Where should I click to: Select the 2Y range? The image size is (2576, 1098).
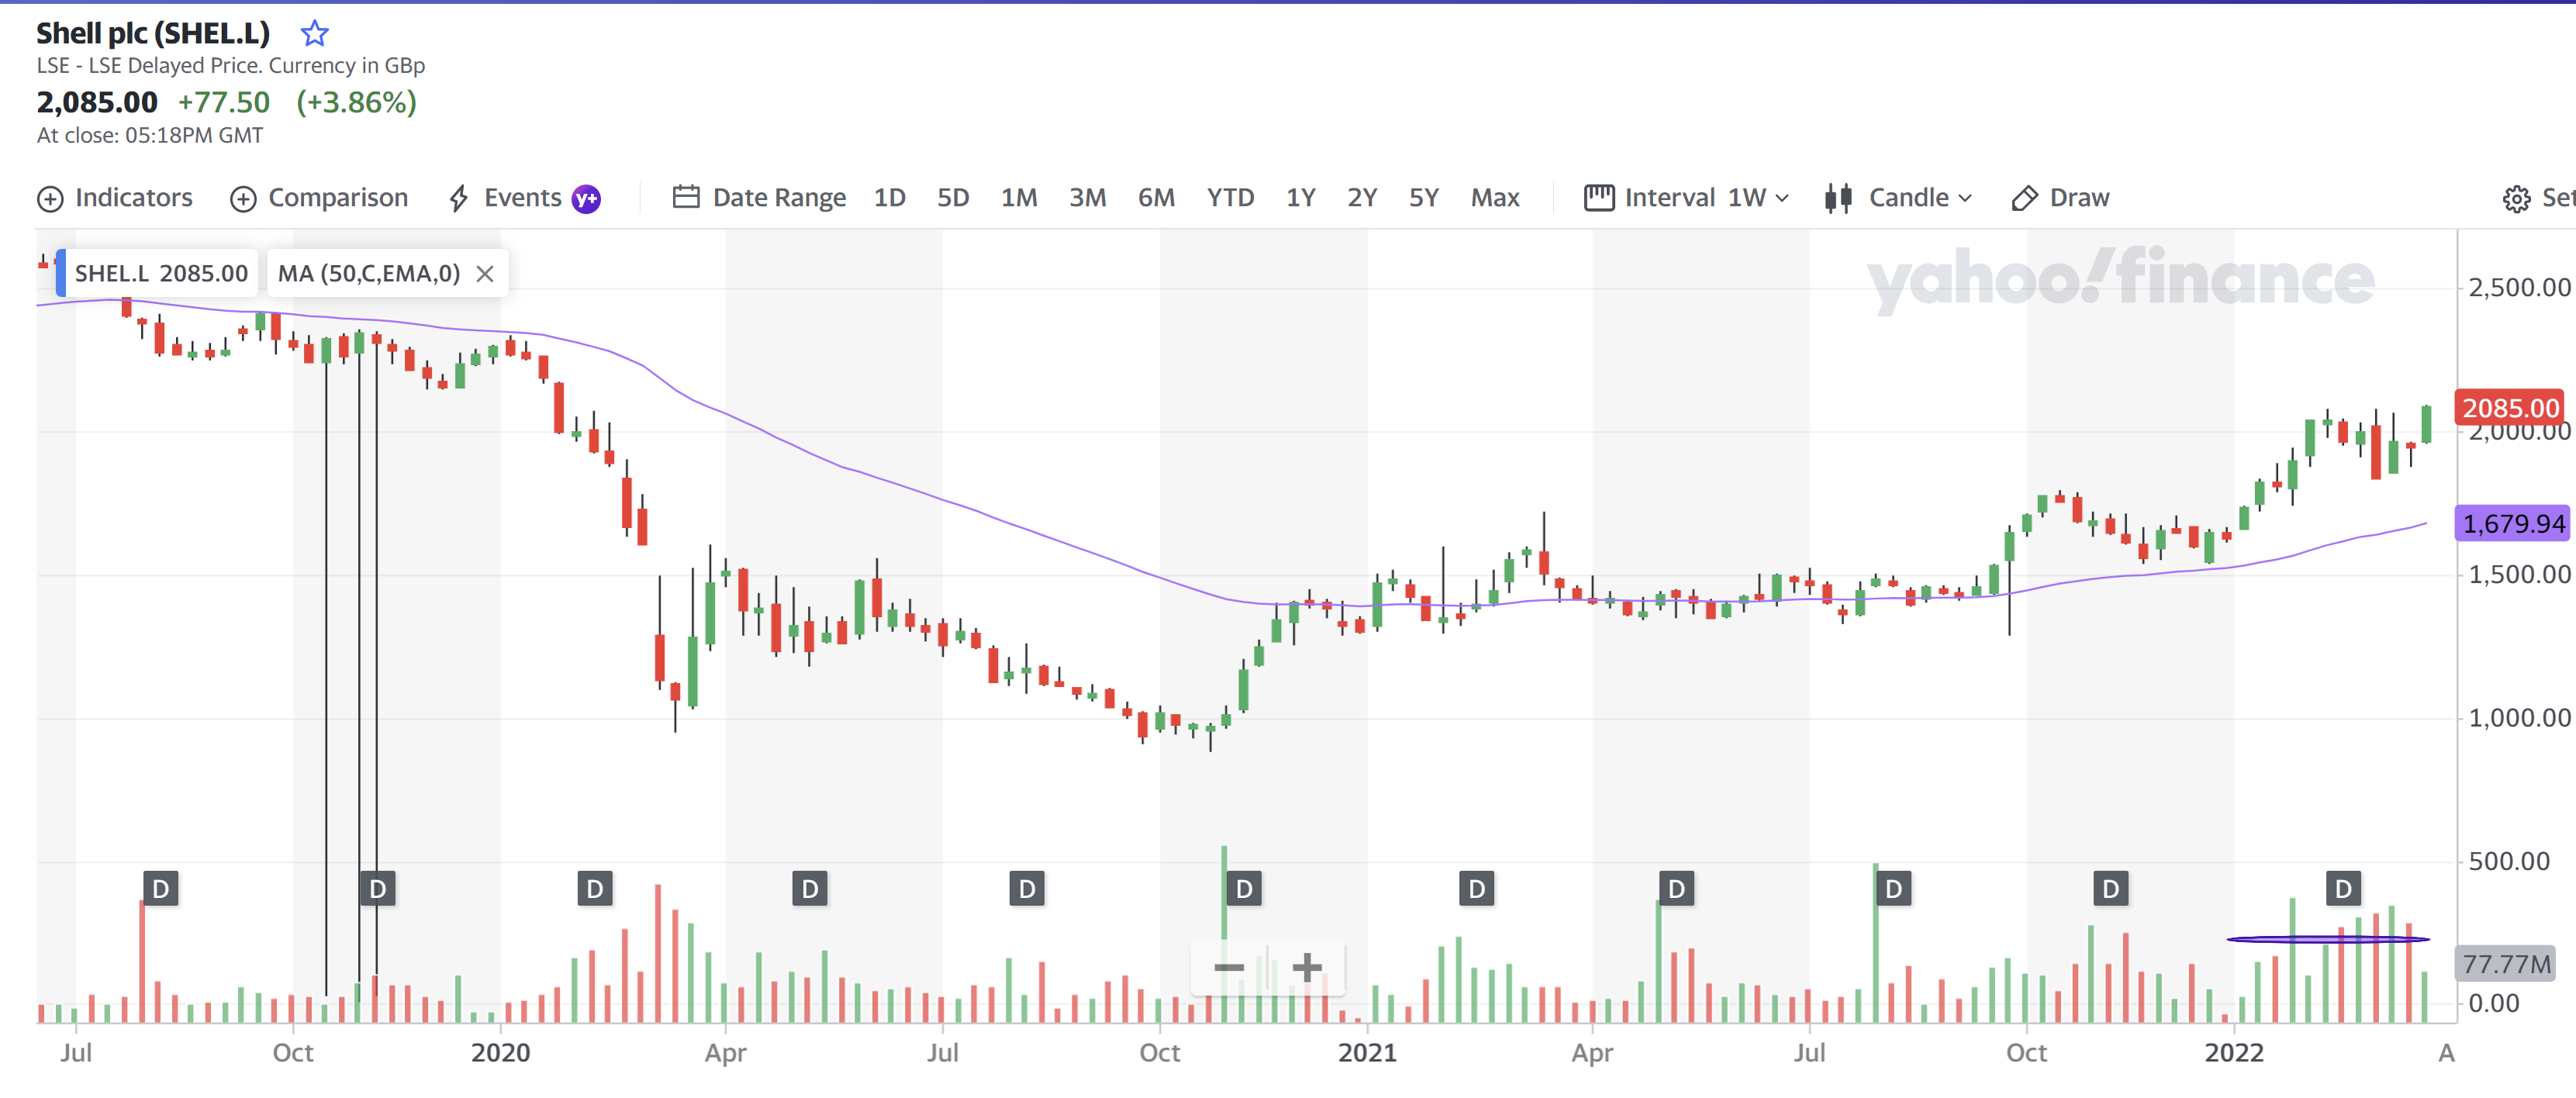[1362, 198]
